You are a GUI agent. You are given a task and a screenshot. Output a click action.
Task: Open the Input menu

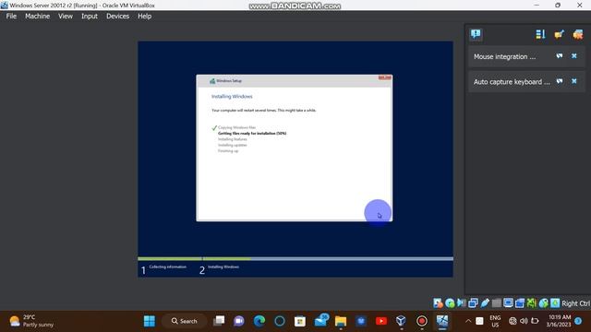(90, 17)
